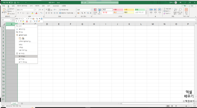This screenshot has height=108, width=197.
Task: Expand the cell styles gallery (More arrow)
Action: (x=146, y=13)
